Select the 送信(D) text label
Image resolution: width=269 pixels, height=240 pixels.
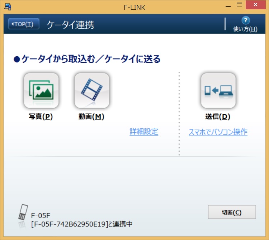pos(218,117)
